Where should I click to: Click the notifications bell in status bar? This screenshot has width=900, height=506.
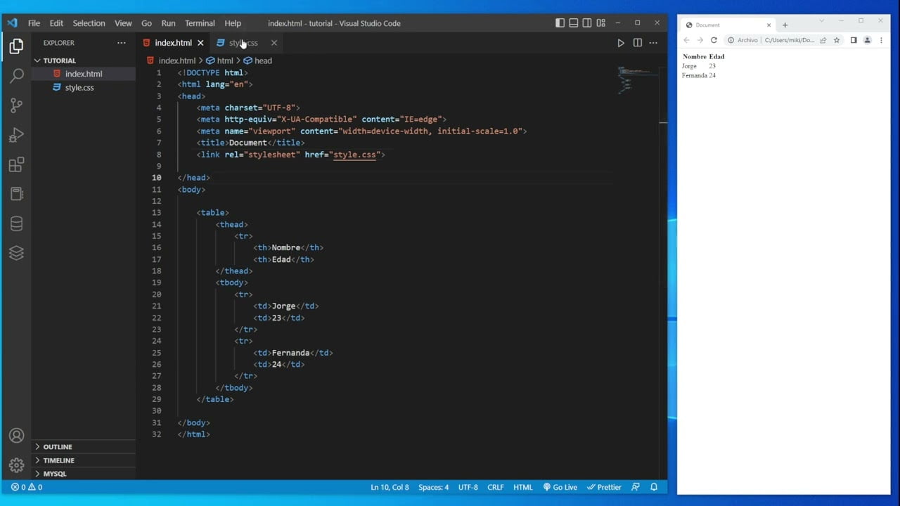654,487
